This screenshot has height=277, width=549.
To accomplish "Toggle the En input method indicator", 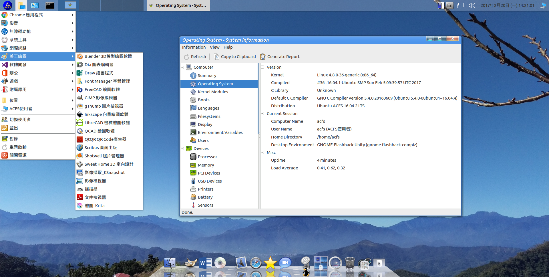I will coord(450,5).
